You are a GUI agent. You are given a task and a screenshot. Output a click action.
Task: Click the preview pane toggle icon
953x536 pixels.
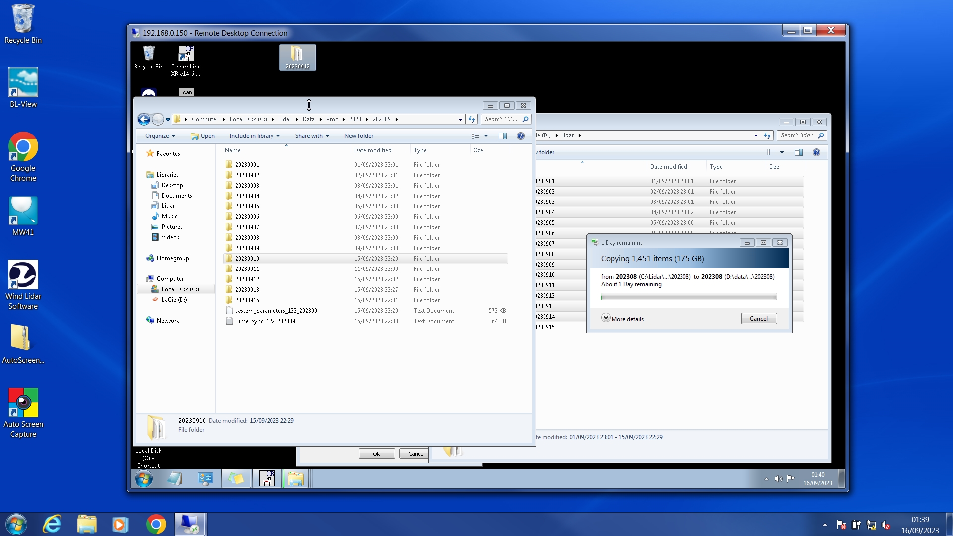502,136
